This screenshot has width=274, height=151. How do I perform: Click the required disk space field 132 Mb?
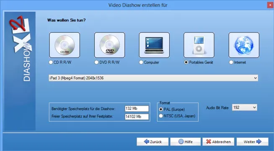point(137,108)
